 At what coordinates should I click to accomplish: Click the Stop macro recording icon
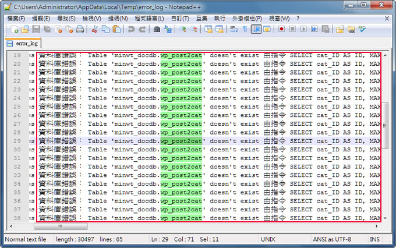point(292,29)
